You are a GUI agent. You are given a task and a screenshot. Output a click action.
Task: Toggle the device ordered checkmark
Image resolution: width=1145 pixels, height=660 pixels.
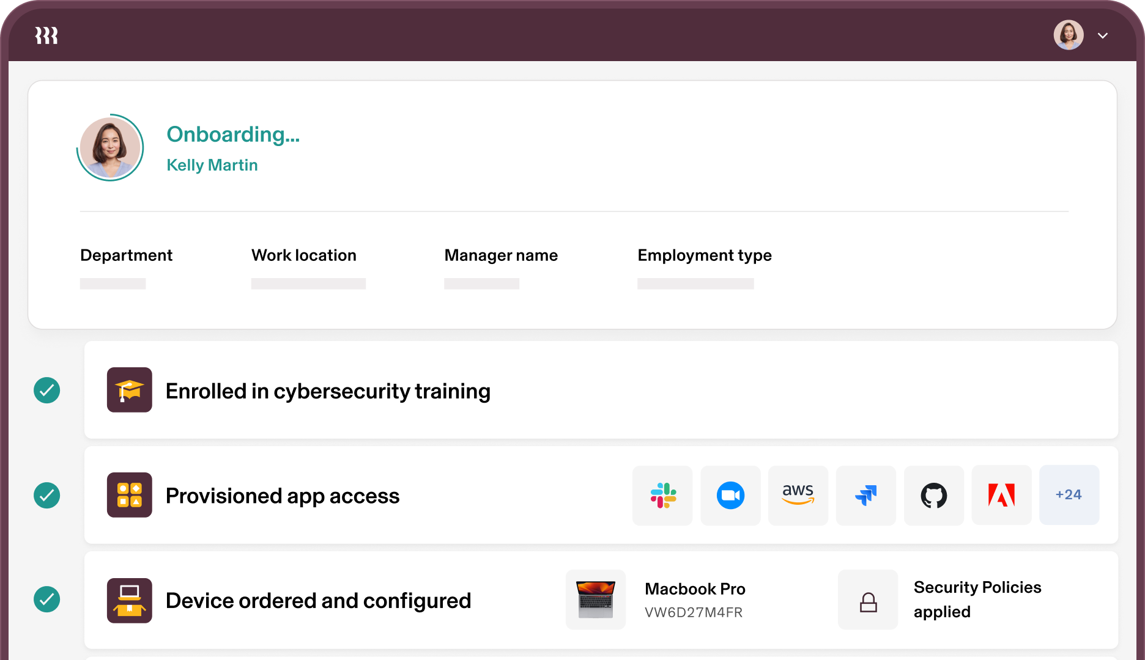coord(47,599)
